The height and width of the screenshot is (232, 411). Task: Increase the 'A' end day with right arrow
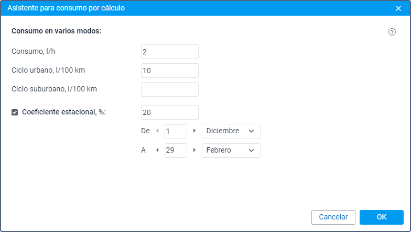click(x=194, y=150)
